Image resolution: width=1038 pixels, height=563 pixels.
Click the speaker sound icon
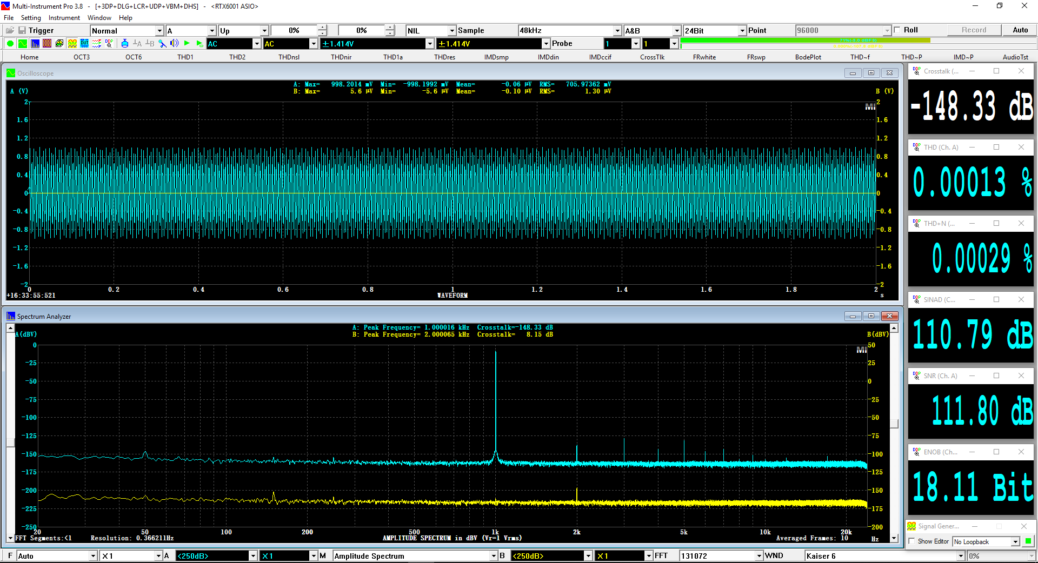click(174, 44)
